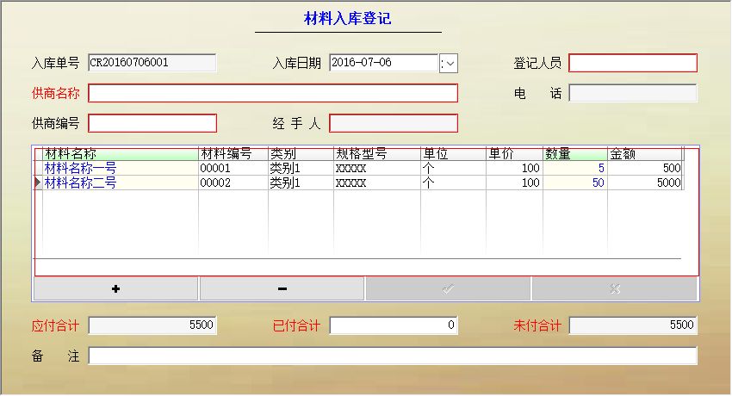732x396 pixels.
Task: Click unit price 100 in 材料名称二号 row
Action: (514, 183)
